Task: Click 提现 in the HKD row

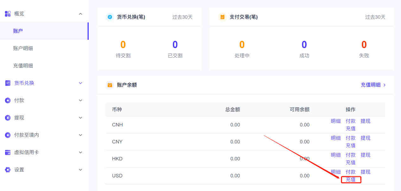Action: click(366, 155)
